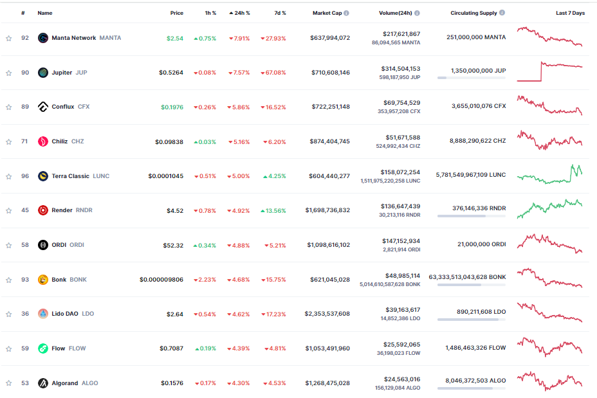
Task: Click the Conflux coin logo
Action: tap(43, 107)
